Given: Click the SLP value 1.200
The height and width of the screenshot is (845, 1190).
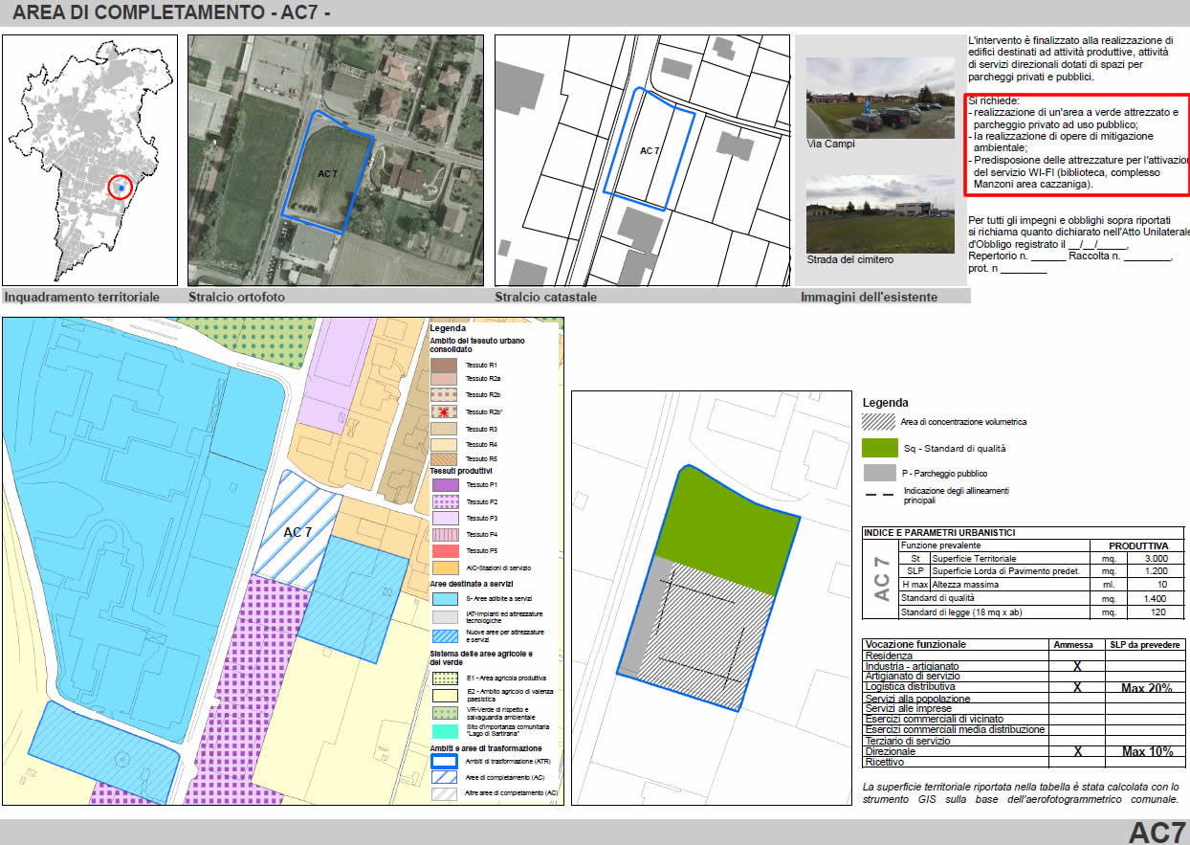Looking at the screenshot, I should click(1155, 571).
